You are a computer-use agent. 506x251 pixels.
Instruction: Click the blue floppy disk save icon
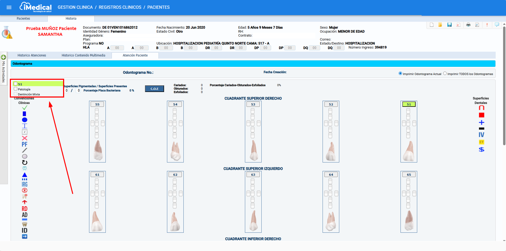(449, 25)
